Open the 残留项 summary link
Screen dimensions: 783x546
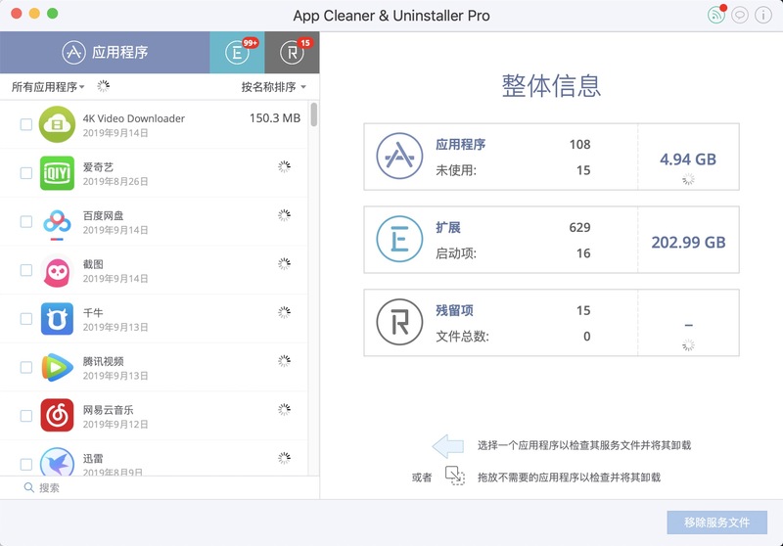454,310
